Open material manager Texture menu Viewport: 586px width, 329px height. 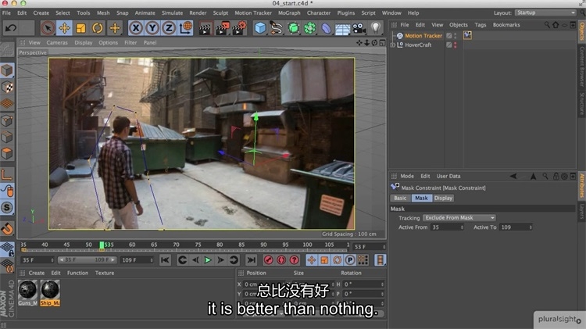105,274
